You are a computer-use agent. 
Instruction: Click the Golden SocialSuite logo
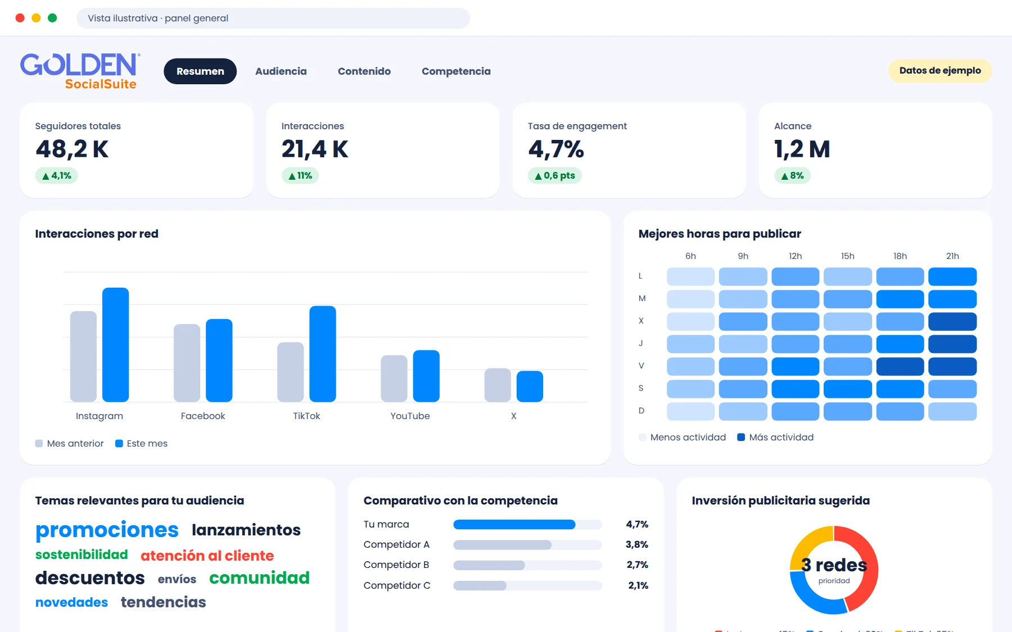(80, 71)
